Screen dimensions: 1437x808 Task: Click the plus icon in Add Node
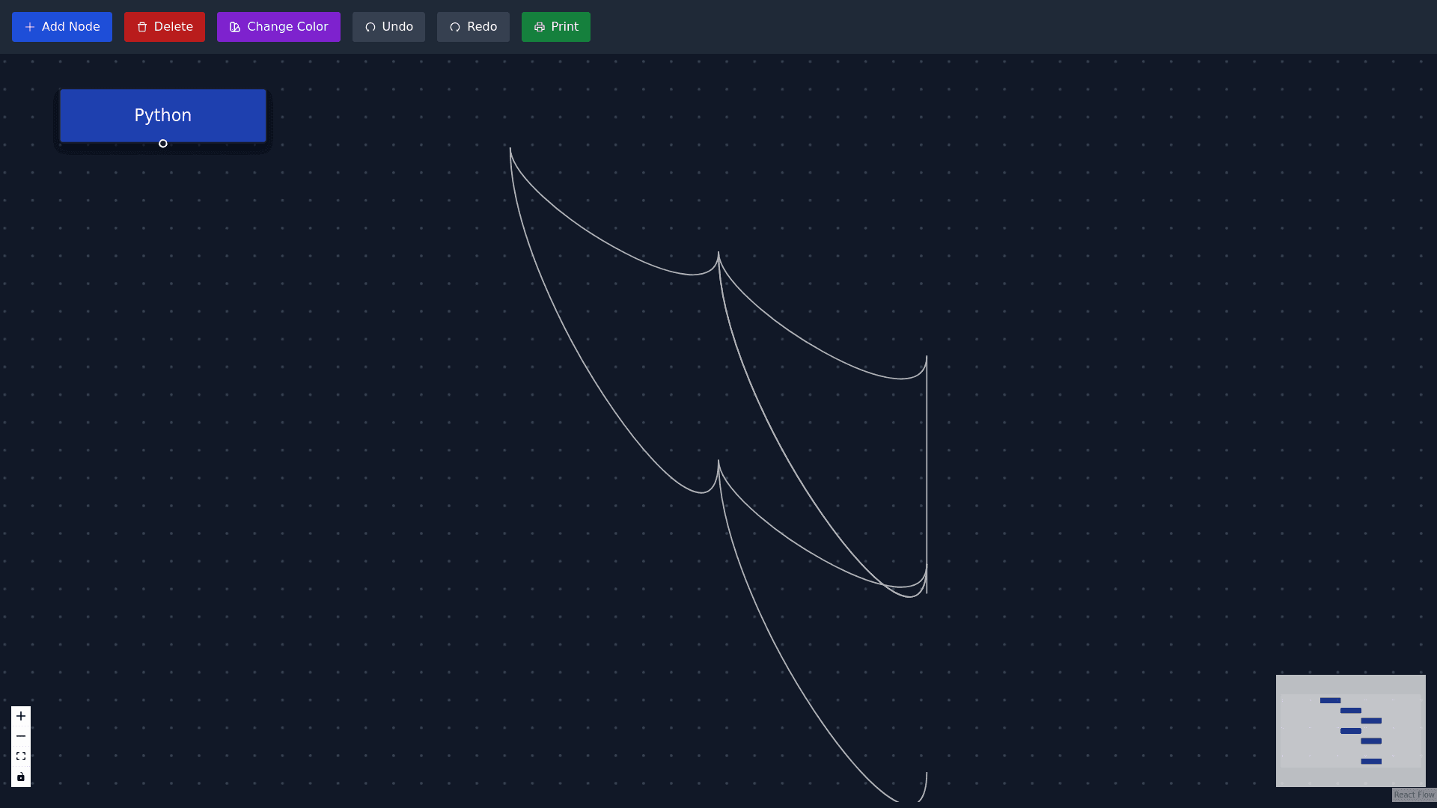30,27
